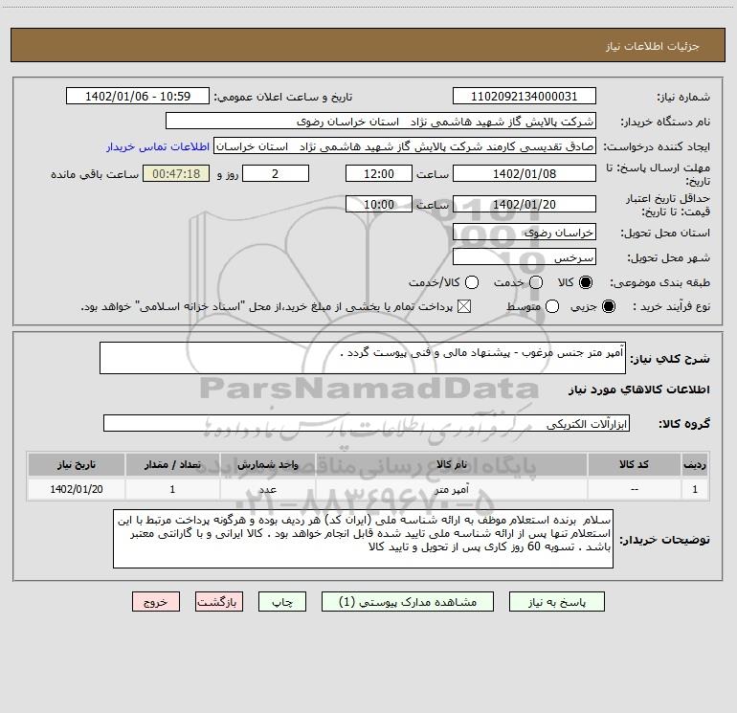Select the 'کالا/خدمت' radio button

472,282
